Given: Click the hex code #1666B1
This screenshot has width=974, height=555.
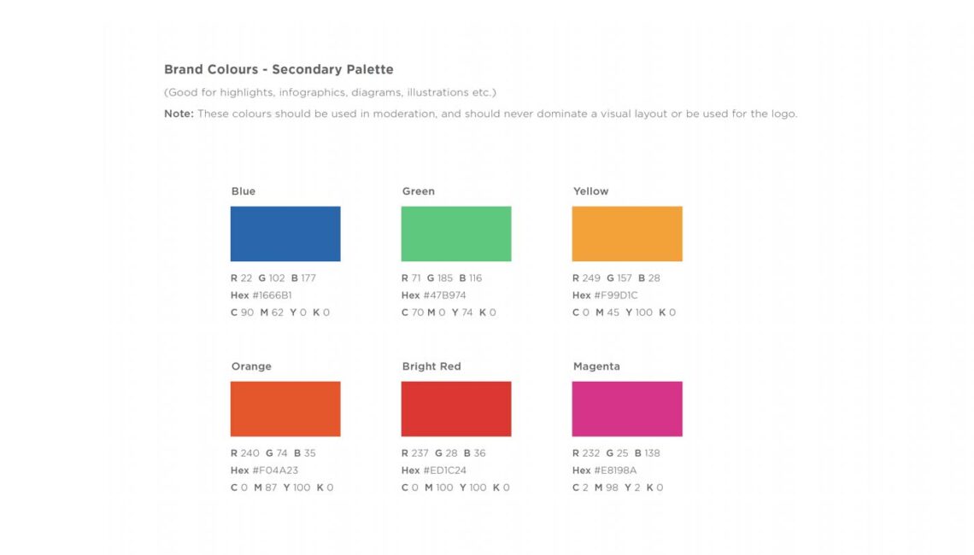Looking at the screenshot, I should 272,295.
